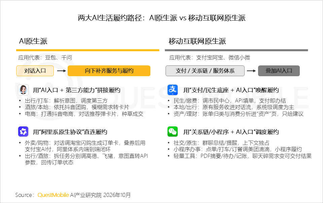323x203 pixels.
Task: Click the 叠加AI入口 gray box
Action: point(279,71)
